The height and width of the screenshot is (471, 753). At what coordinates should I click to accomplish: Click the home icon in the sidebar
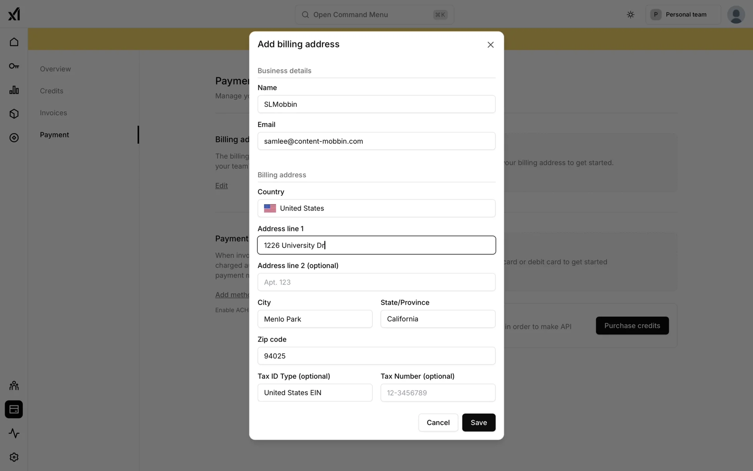click(x=14, y=42)
